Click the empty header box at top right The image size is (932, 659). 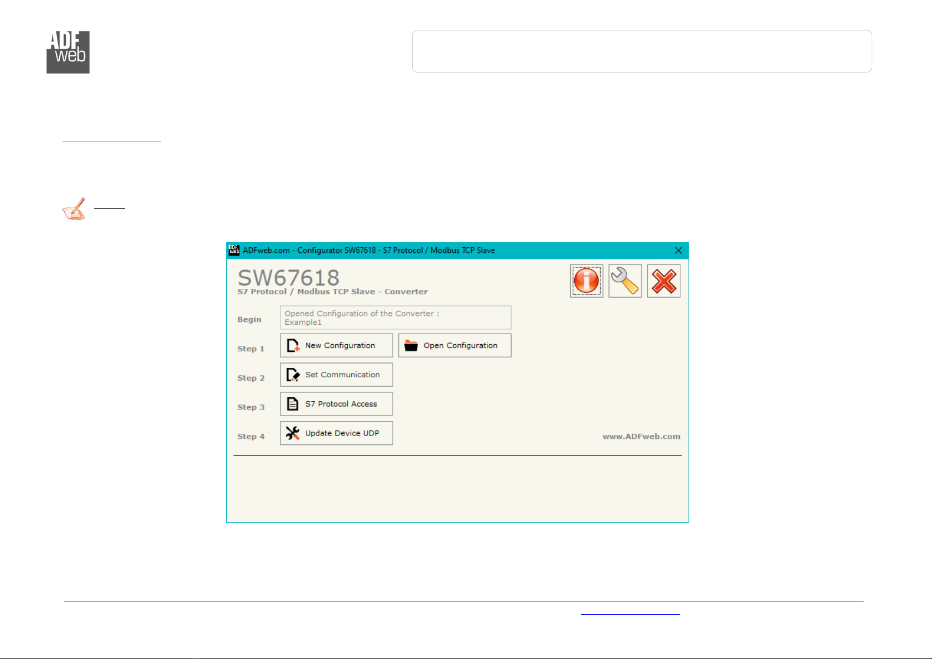642,51
